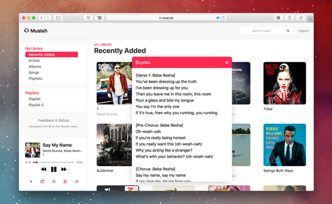Open the Subliminal album cover
332x204 pixels.
[114, 145]
